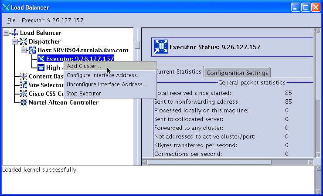Click 'Loaded kernel successfully.' log message
This screenshot has width=323, height=196.
(x=40, y=170)
